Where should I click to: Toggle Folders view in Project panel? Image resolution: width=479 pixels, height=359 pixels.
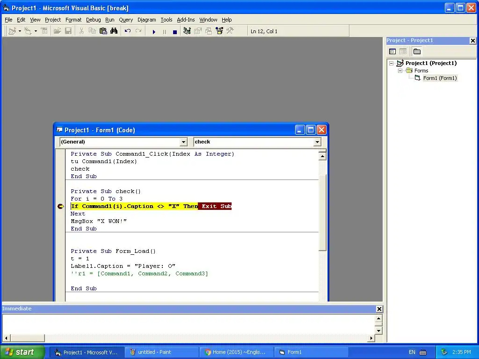pos(417,51)
